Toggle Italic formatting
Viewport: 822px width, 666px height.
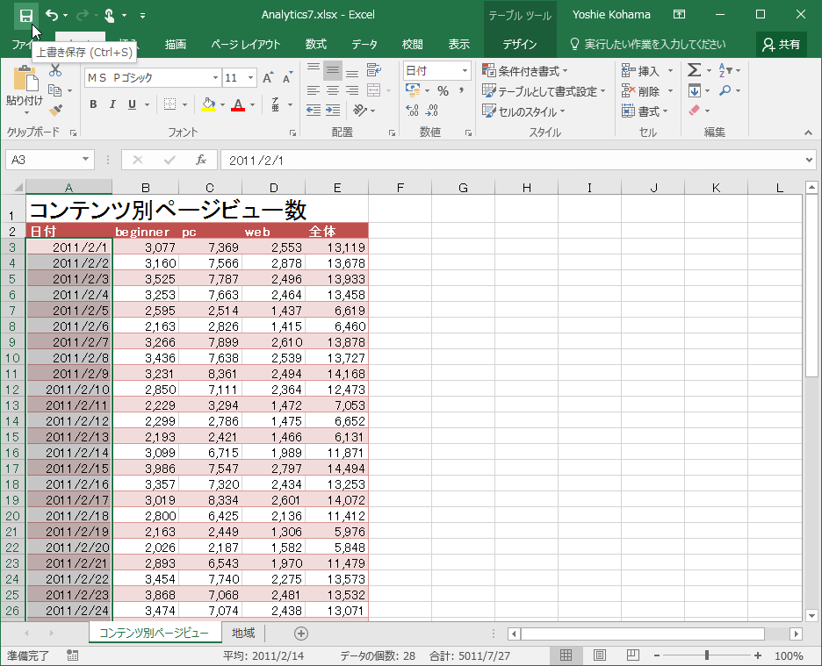click(112, 104)
